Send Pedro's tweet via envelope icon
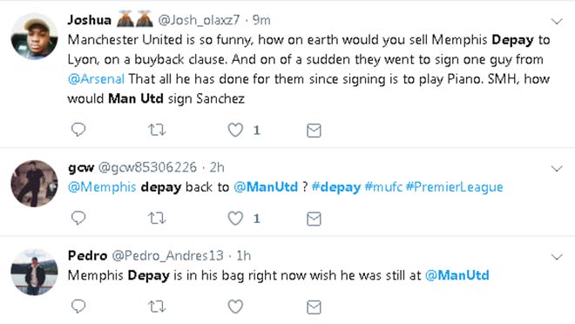The width and height of the screenshot is (575, 324). pos(314,307)
